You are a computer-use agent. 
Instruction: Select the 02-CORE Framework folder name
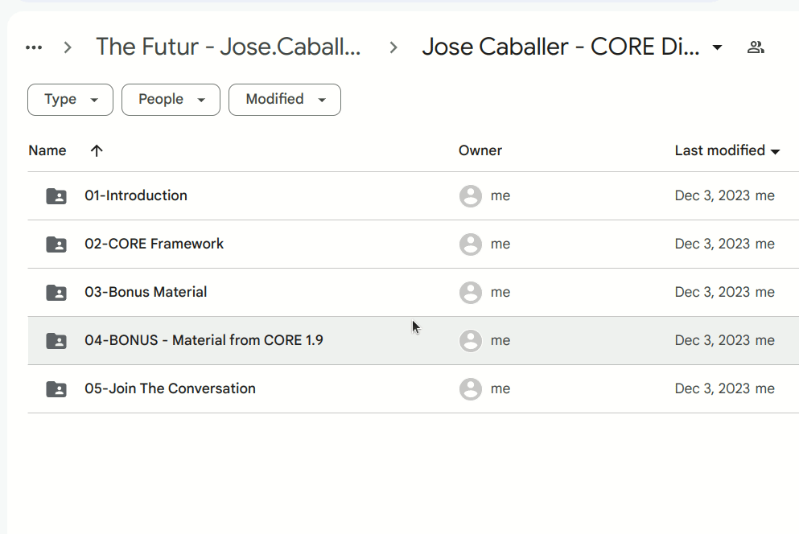point(154,244)
